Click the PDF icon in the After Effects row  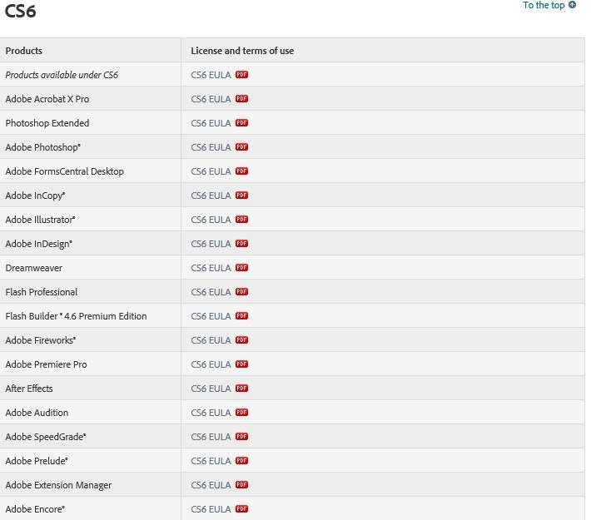pos(241,388)
